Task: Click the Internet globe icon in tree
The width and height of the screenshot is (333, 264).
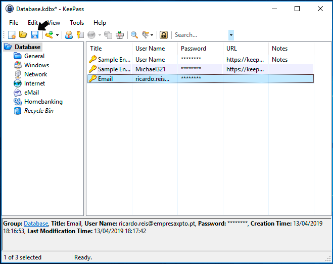Action: tap(18, 83)
